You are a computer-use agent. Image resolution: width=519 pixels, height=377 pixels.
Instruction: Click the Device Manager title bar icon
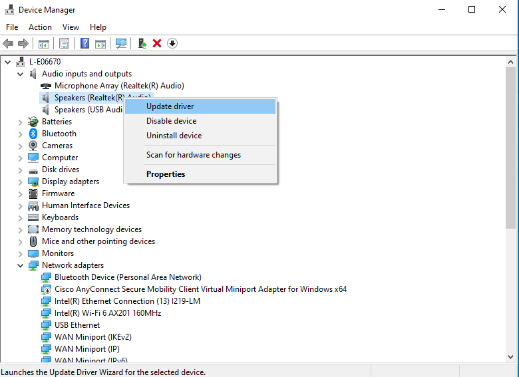[9, 9]
